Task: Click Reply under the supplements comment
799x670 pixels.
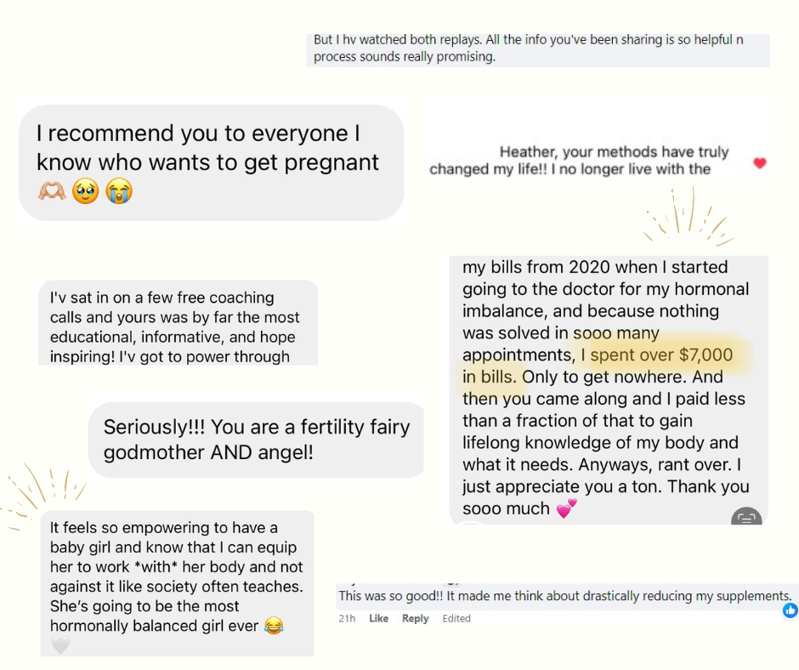Action: [x=415, y=618]
